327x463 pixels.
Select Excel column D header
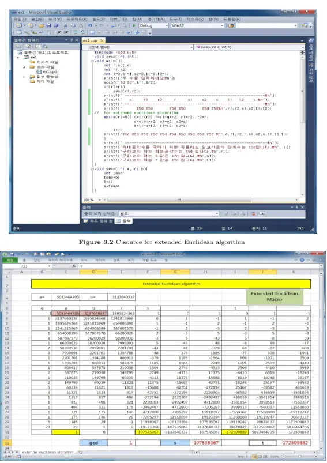tap(93, 272)
